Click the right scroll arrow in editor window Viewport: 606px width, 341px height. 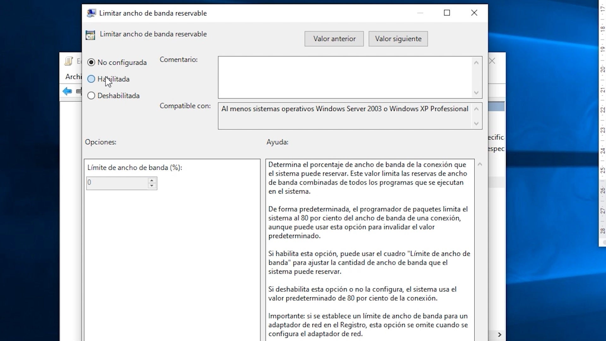click(x=499, y=335)
